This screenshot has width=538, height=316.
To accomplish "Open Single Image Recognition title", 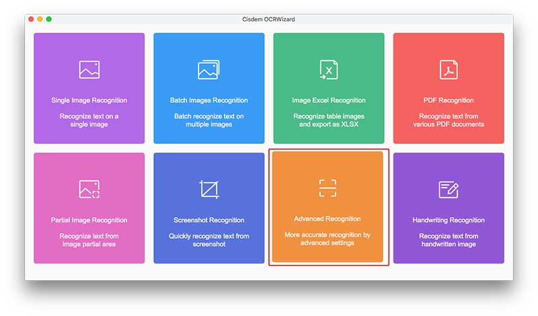I will tap(89, 101).
